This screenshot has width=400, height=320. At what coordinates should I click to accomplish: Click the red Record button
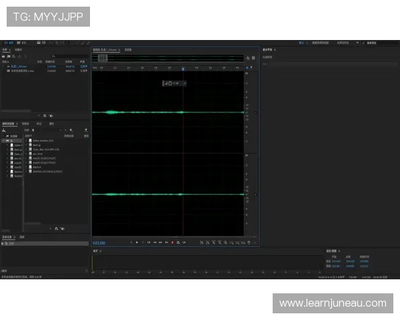click(172, 242)
